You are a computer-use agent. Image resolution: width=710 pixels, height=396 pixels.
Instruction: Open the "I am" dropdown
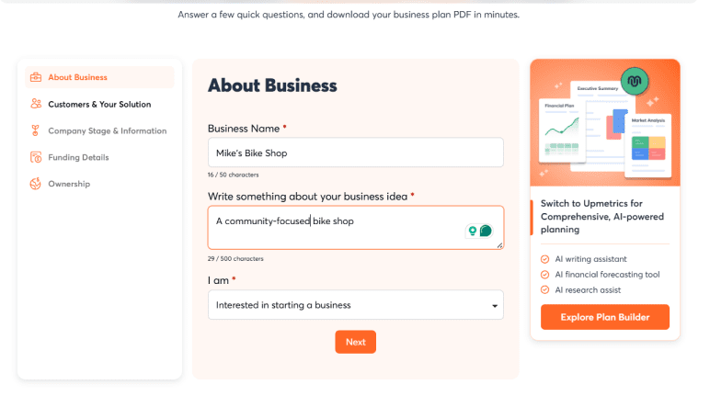(x=355, y=305)
